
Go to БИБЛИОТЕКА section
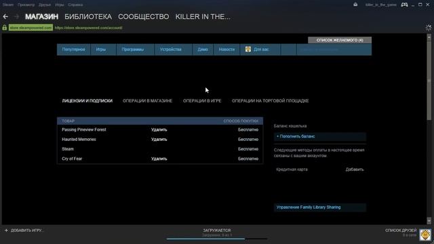tap(88, 16)
